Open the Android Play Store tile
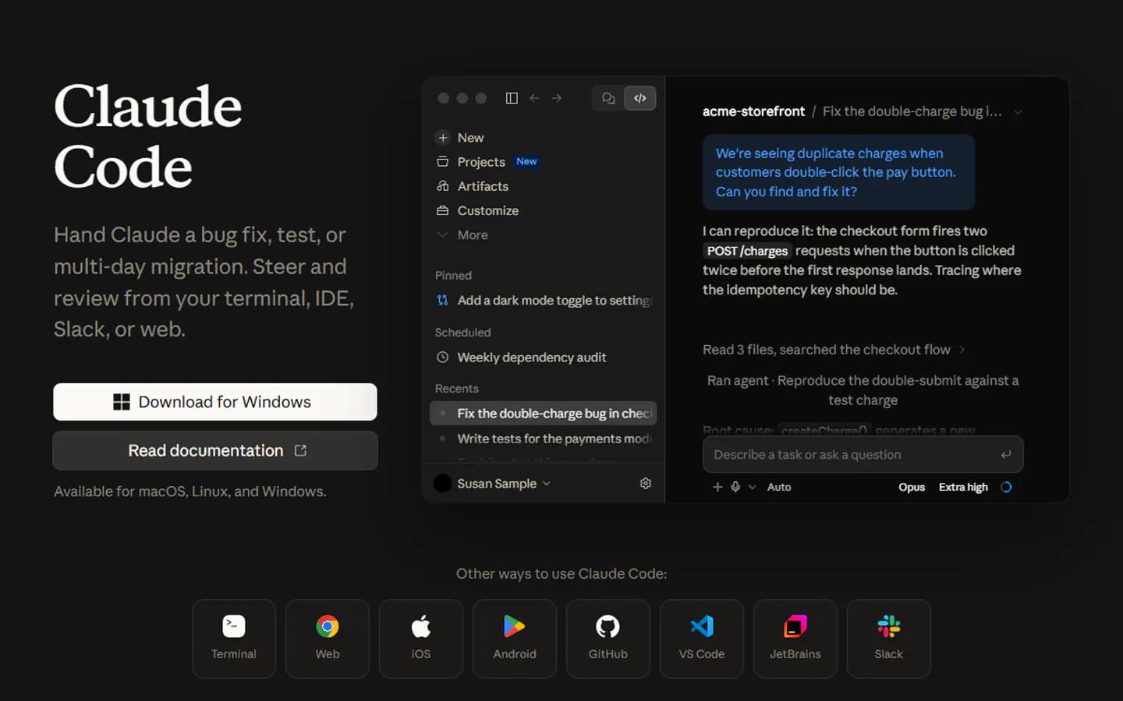The height and width of the screenshot is (701, 1123). click(515, 639)
